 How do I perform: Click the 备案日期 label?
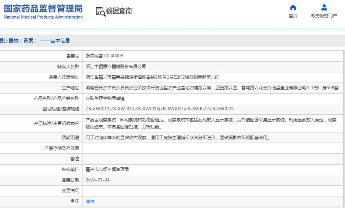pyautogui.click(x=71, y=180)
